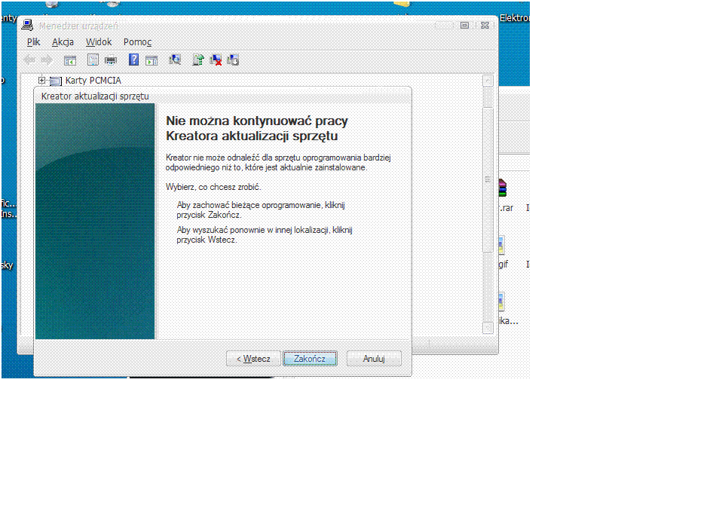Click Disable device icon with down arrow
This screenshot has width=722, height=511.
point(233,60)
